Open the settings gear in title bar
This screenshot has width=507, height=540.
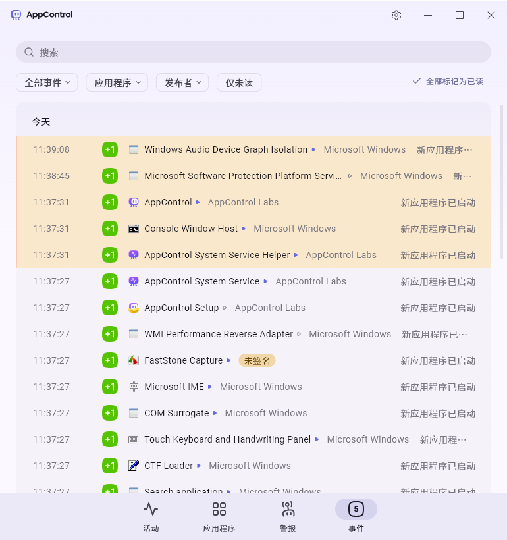396,15
